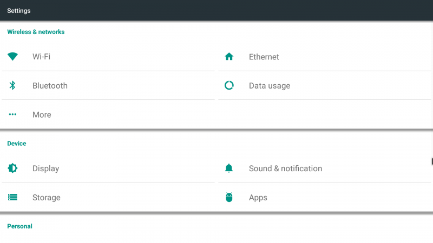Click the Sound & notification bell icon
This screenshot has width=433, height=243.
point(229,168)
